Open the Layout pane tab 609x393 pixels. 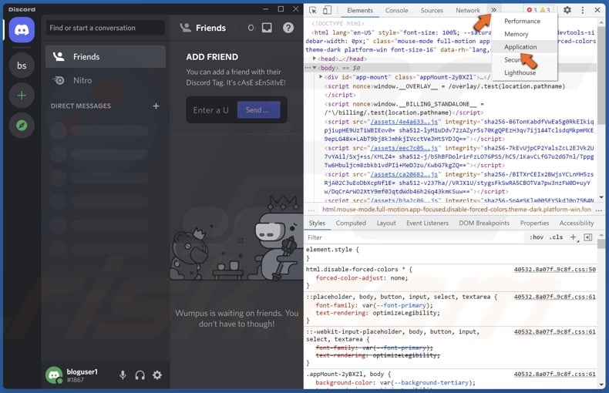(x=386, y=223)
